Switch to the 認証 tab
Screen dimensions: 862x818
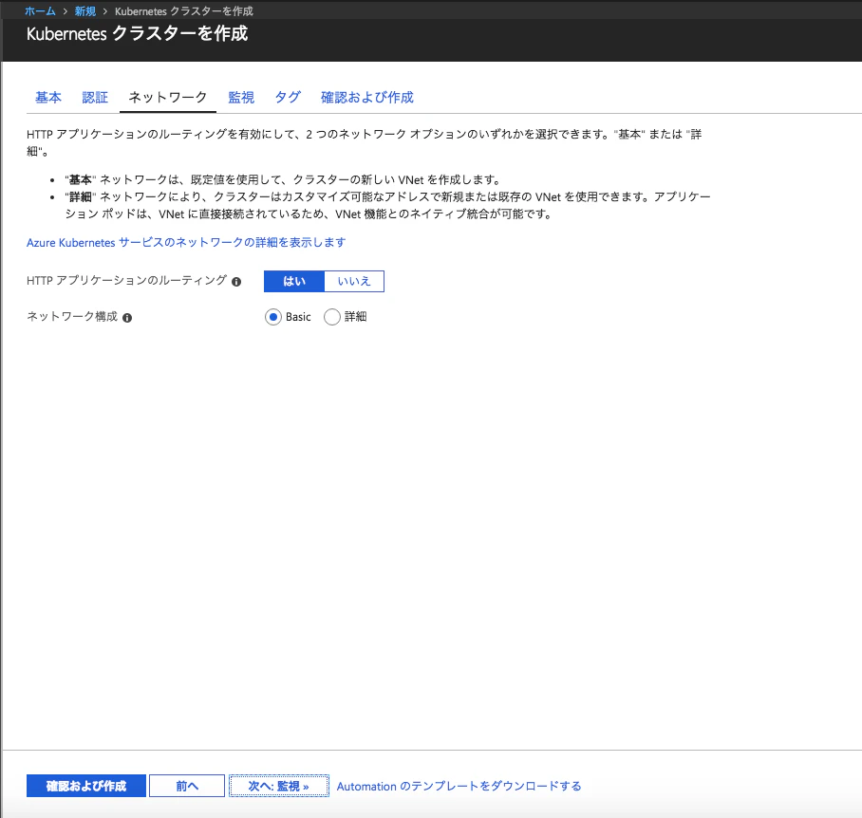(95, 97)
